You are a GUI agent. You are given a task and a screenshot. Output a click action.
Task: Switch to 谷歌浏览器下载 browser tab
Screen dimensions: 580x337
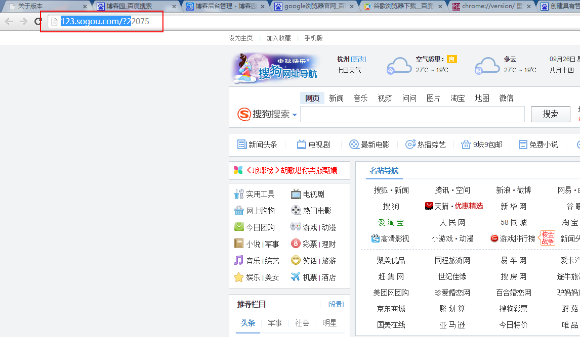click(403, 6)
